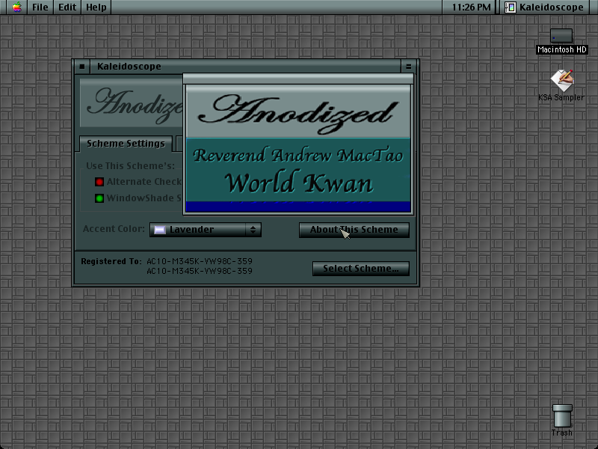598x449 pixels.
Task: Open the File menu
Action: (x=40, y=7)
